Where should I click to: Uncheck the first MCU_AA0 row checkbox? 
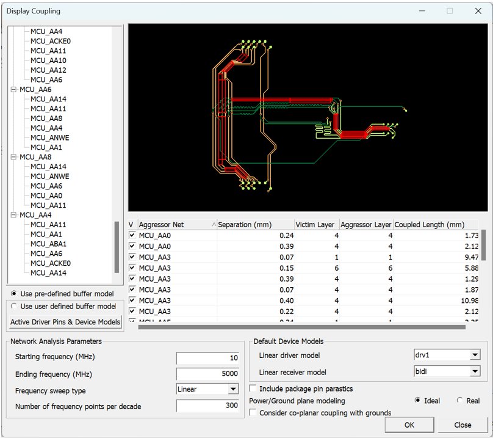point(132,235)
